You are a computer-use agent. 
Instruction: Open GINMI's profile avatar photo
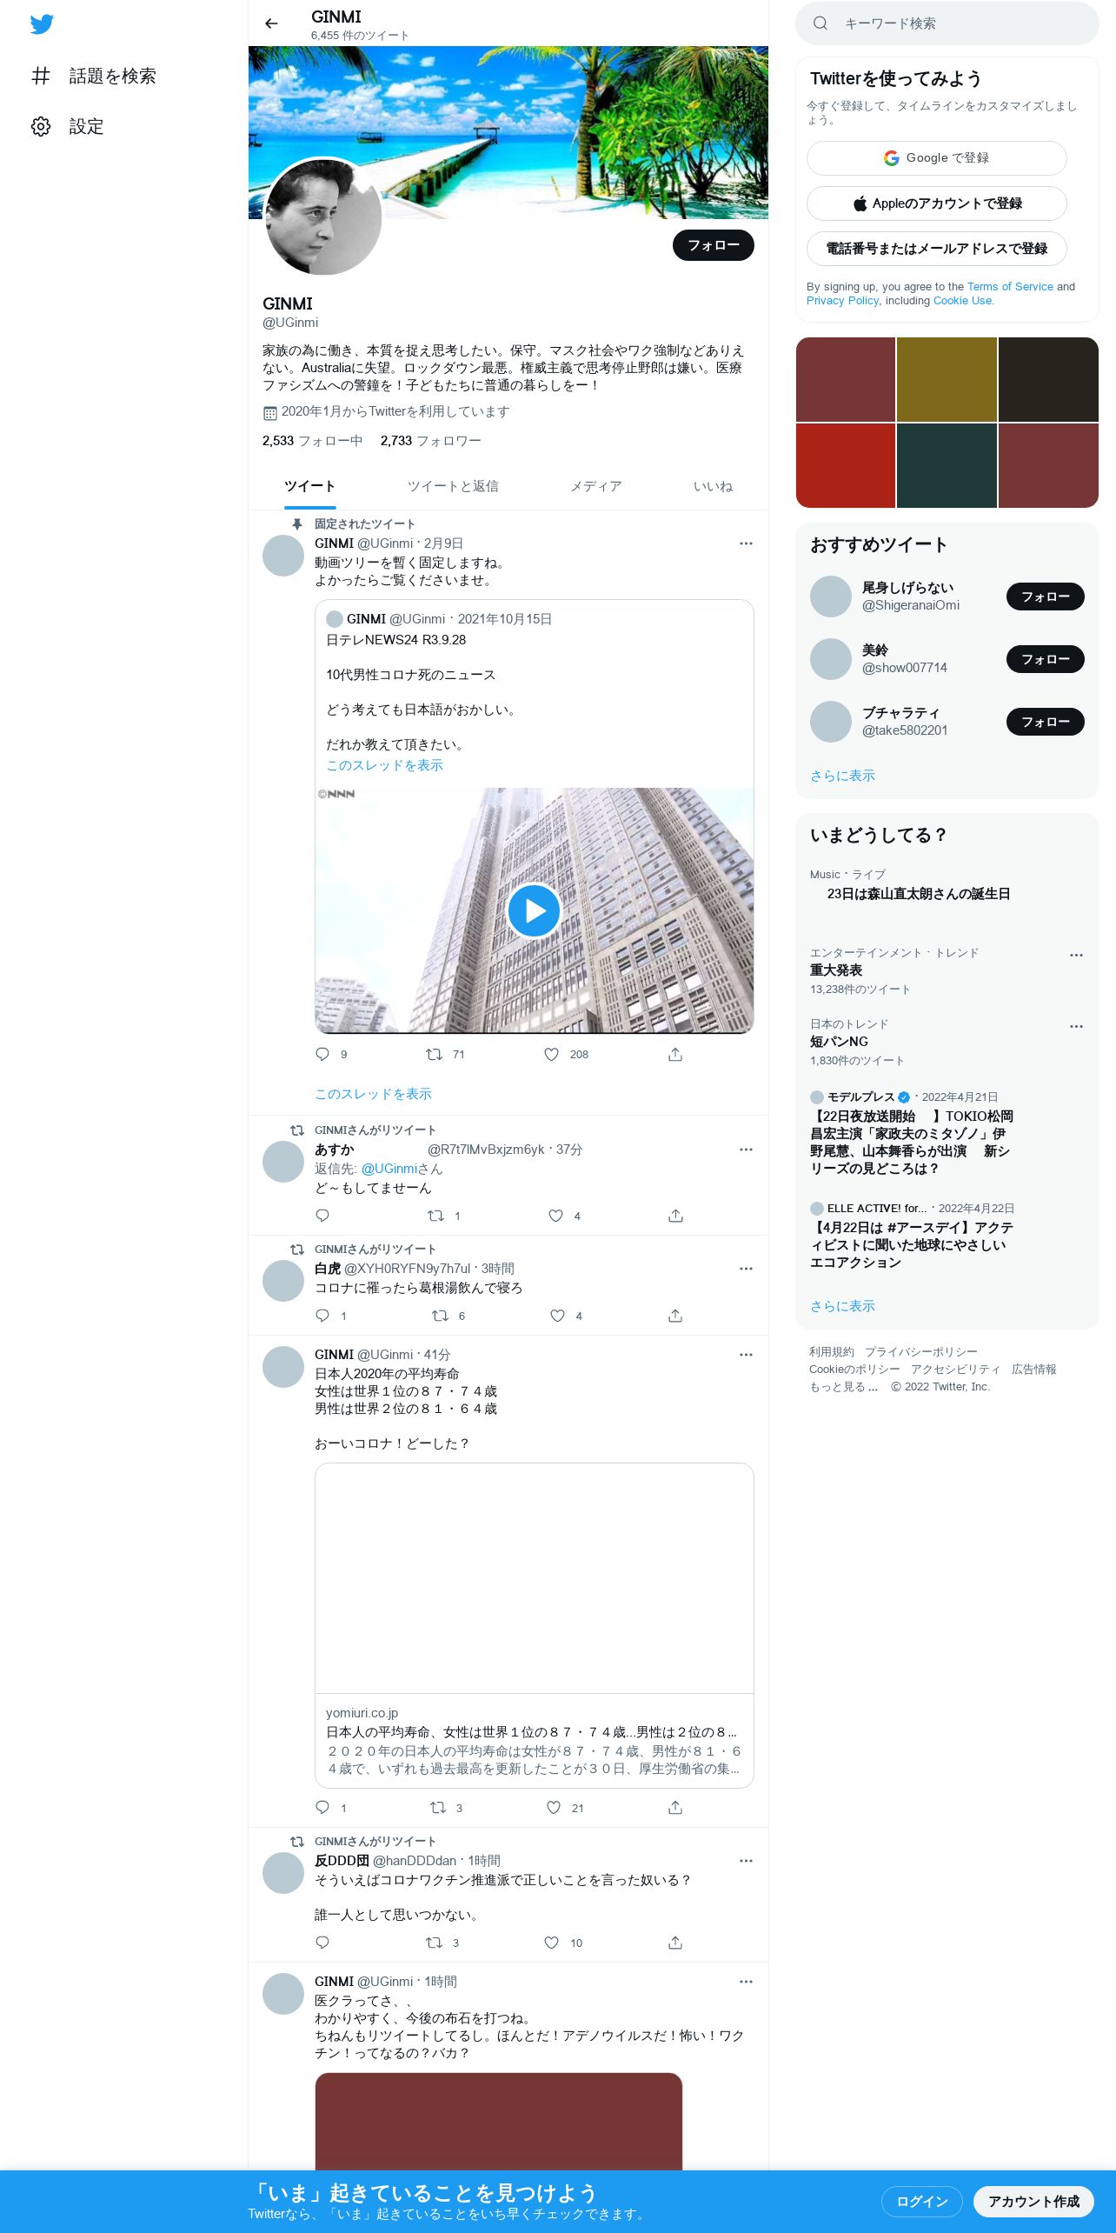(322, 217)
